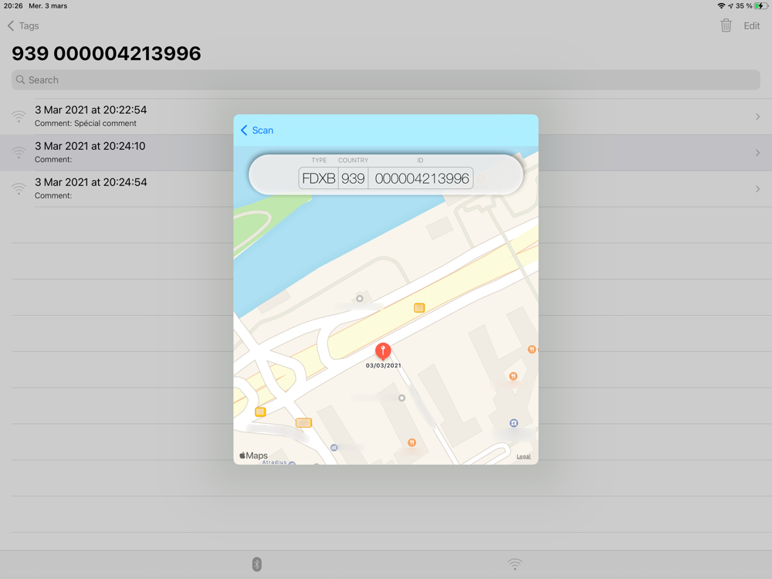Tap the Spécial comment text
Image resolution: width=772 pixels, height=579 pixels.
click(105, 123)
